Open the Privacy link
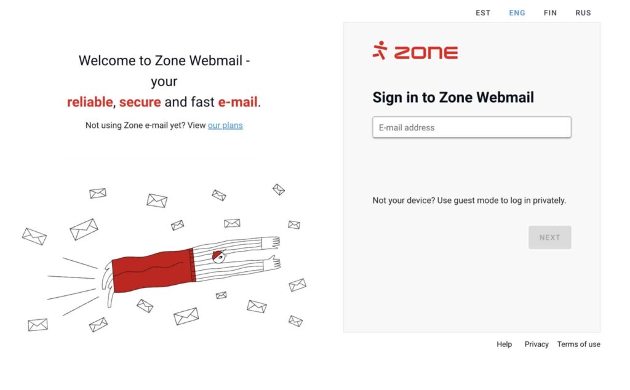This screenshot has width=630, height=390. coord(536,344)
